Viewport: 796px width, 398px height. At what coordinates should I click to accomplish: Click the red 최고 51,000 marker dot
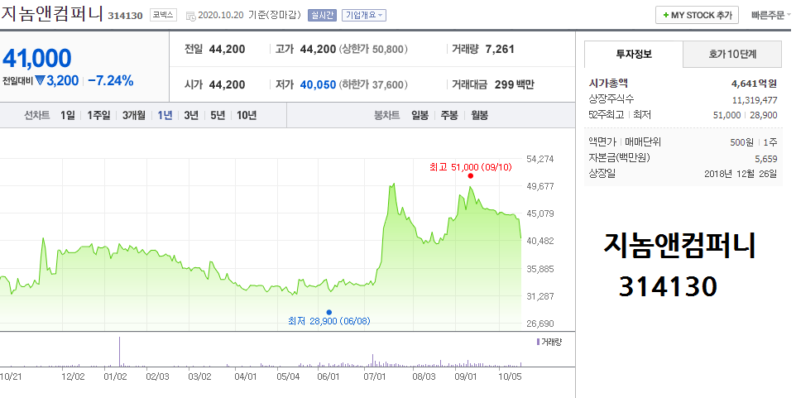[471, 175]
